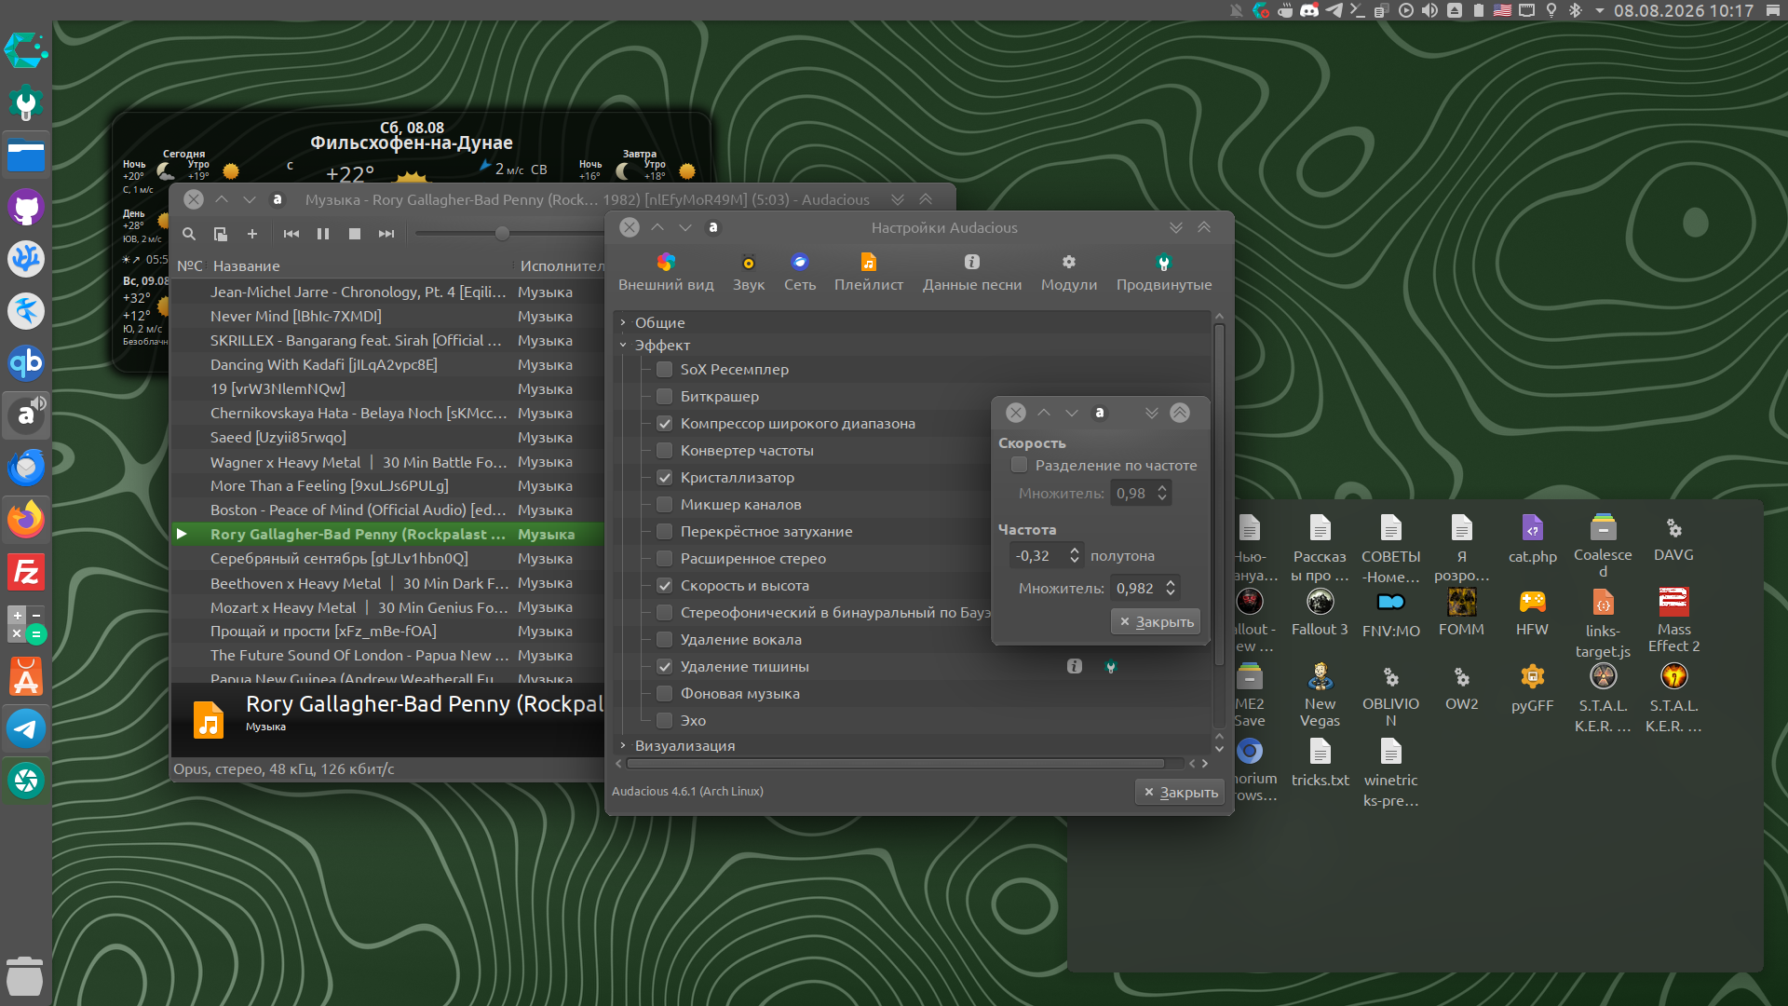Open GitHub Desktop from the dock
The width and height of the screenshot is (1788, 1006).
26,207
